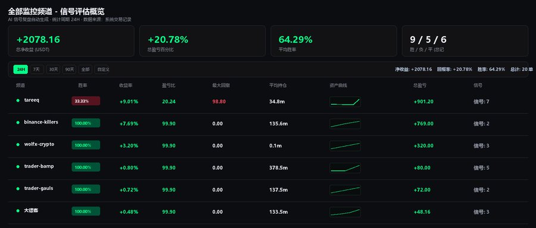Sort by the 胜率 column header

tap(83, 85)
